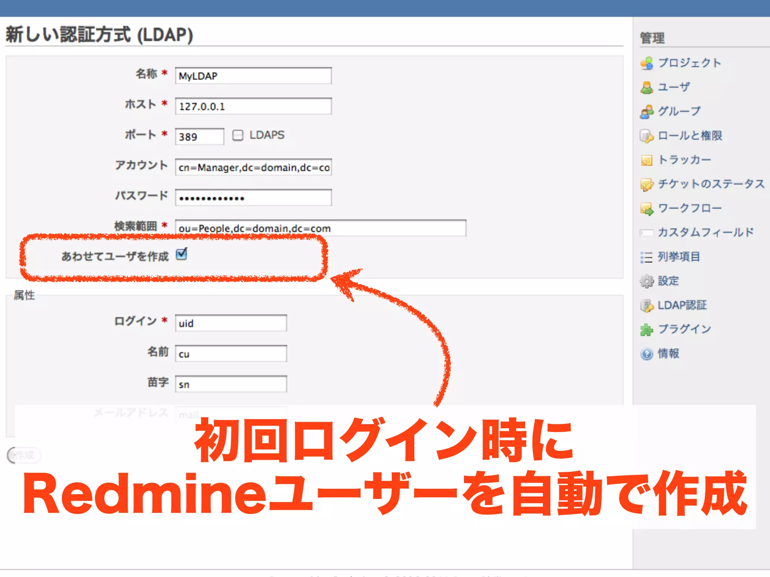Click the プロジェクト icon in the sidebar

[x=647, y=63]
